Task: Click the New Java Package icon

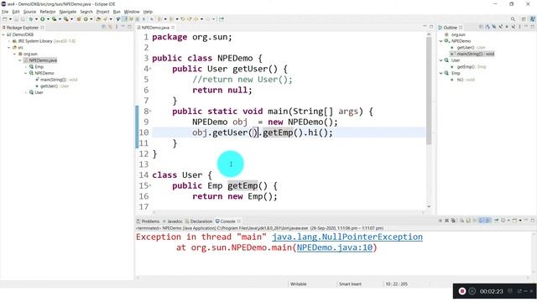Action: pyautogui.click(x=78, y=19)
